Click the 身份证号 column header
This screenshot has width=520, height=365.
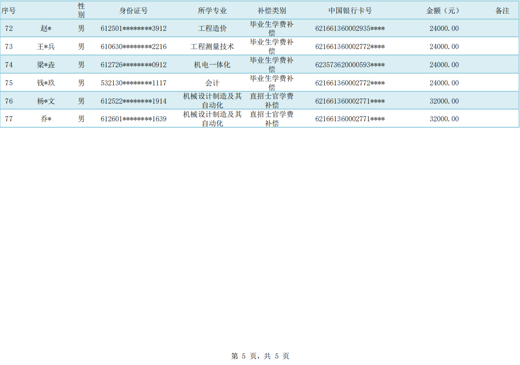coord(133,11)
